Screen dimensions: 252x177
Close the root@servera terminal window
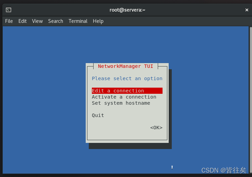[247, 10]
